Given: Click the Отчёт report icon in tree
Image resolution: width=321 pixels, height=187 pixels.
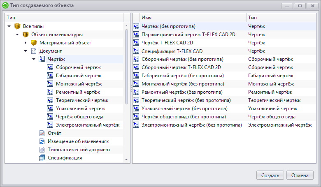Looking at the screenshot, I should click(x=42, y=133).
